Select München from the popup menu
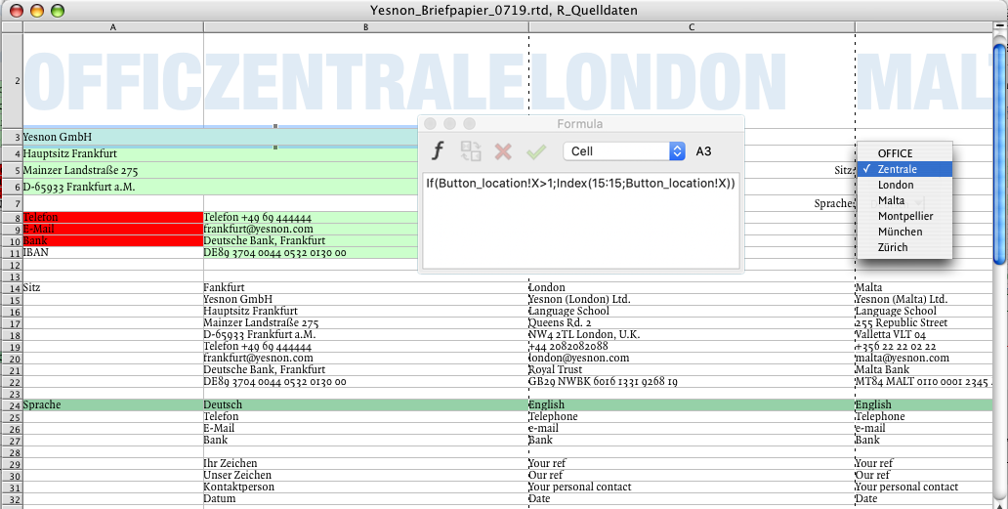The width and height of the screenshot is (1008, 509). coord(900,232)
